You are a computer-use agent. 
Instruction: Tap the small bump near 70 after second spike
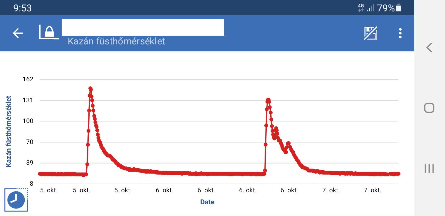(288, 143)
